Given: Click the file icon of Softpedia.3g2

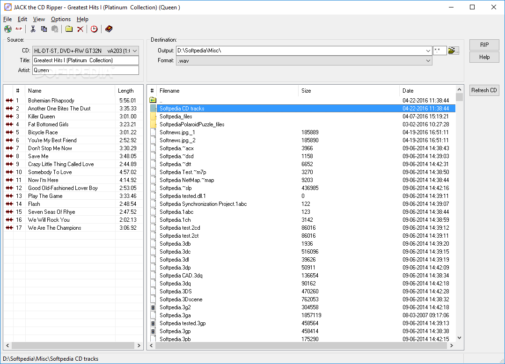Looking at the screenshot, I should coord(153,307).
